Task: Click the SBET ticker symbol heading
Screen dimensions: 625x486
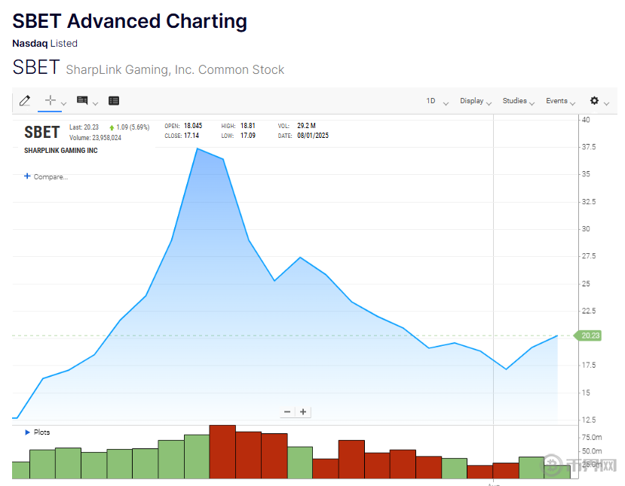Action: coord(35,68)
